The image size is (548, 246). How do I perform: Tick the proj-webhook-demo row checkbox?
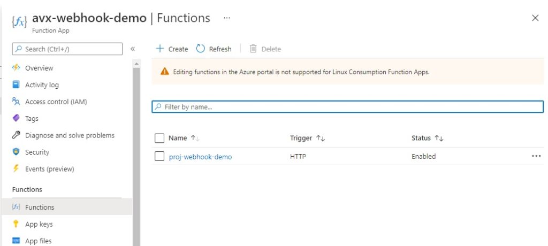tap(159, 156)
